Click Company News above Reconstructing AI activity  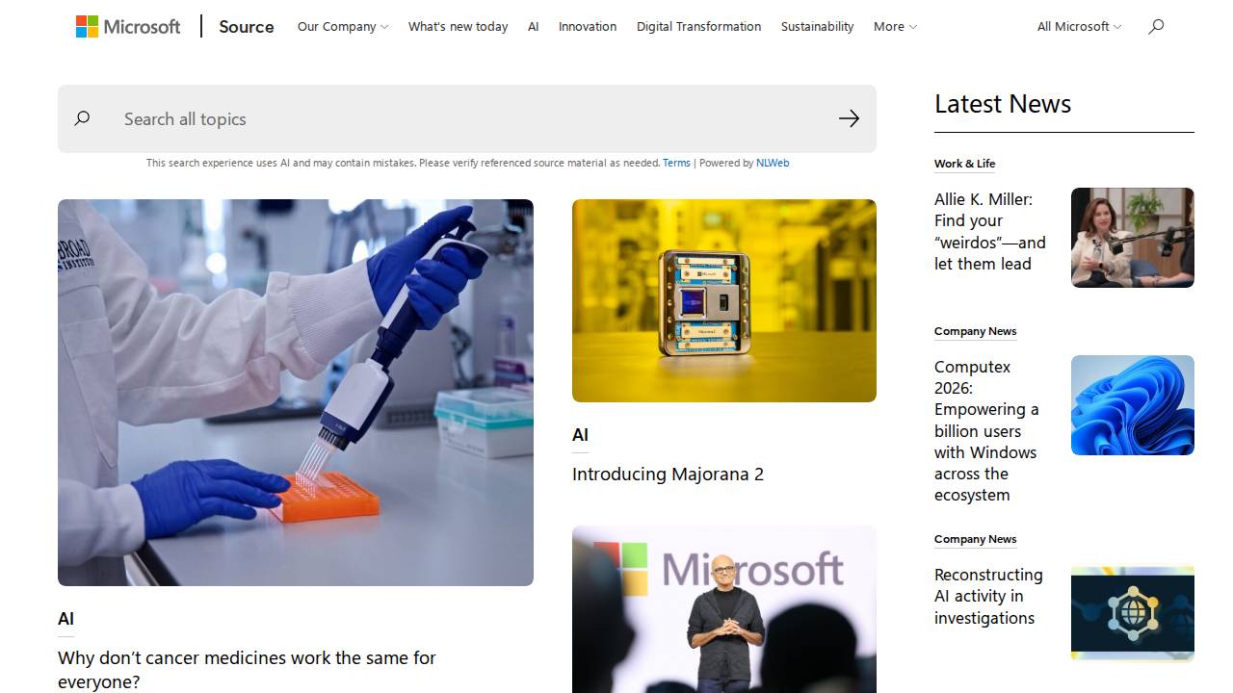point(975,539)
